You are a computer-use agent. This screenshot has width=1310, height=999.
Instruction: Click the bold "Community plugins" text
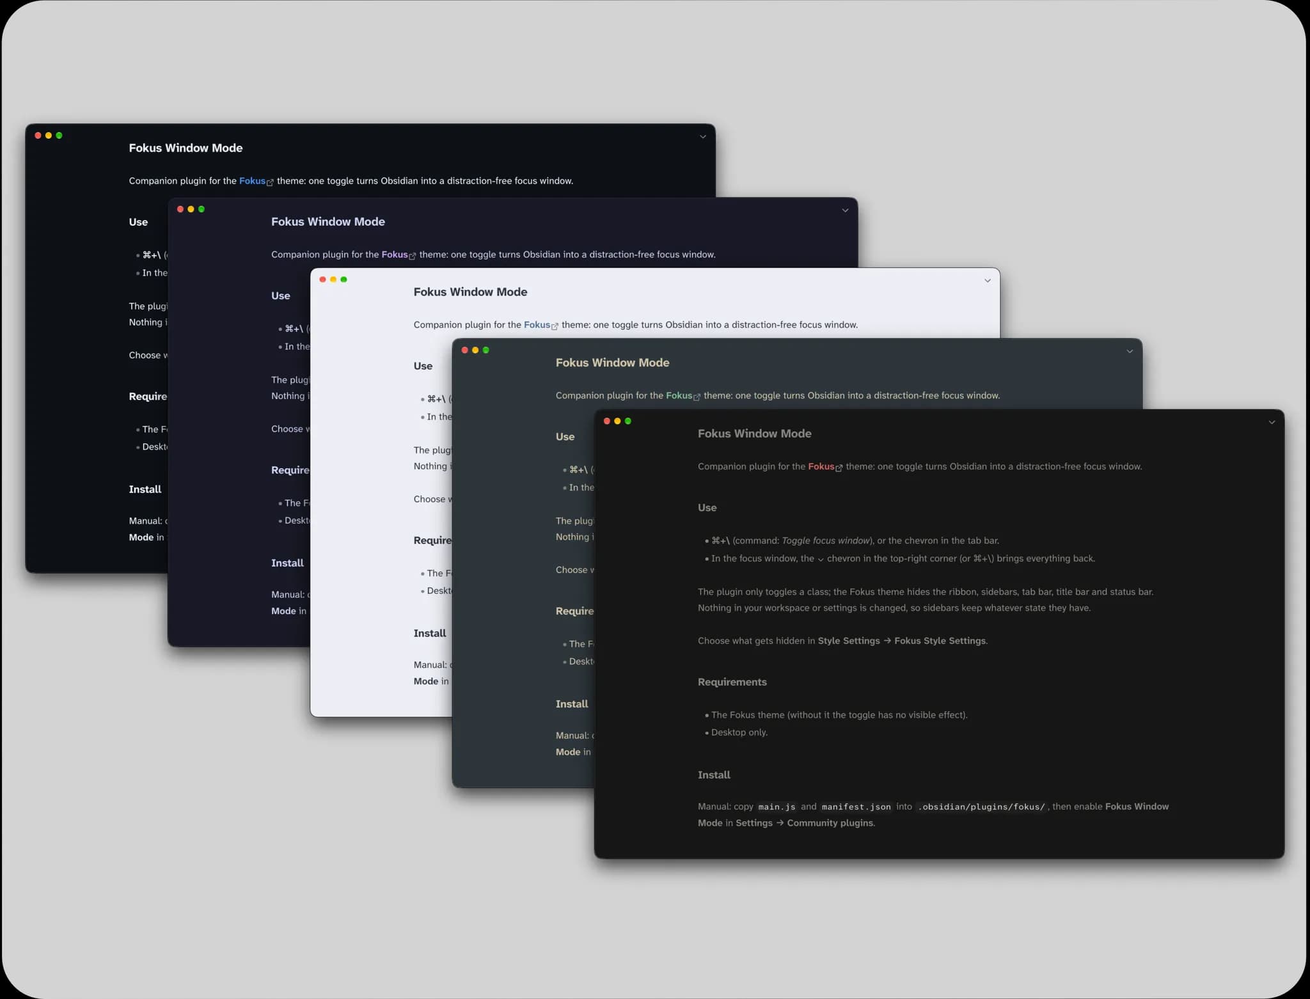830,823
